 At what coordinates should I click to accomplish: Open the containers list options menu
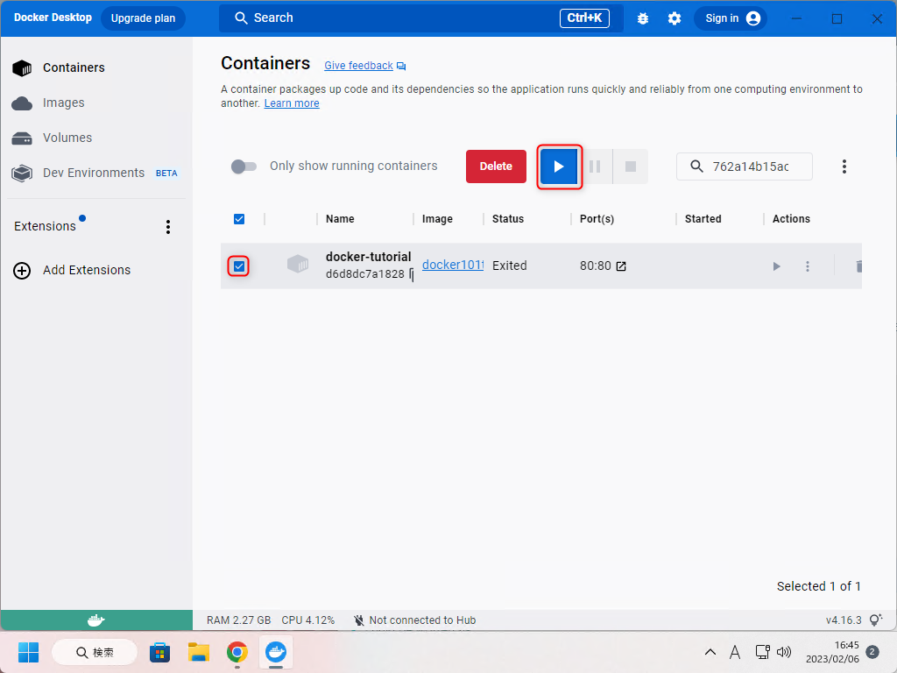[844, 166]
